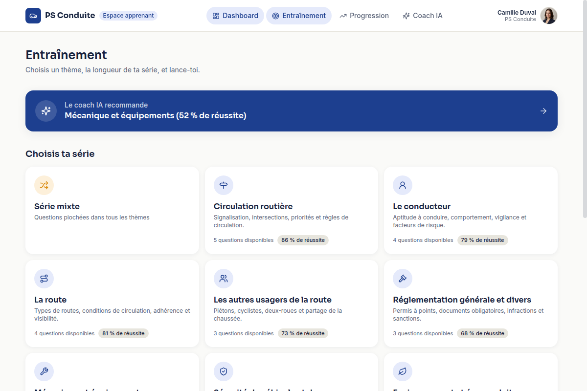Click "Le coach IA recommande" label
The width and height of the screenshot is (587, 391).
pos(106,105)
